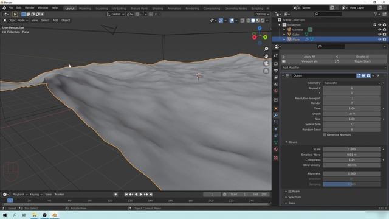Click the viewport zoom magnifier gizmo

coord(266,49)
